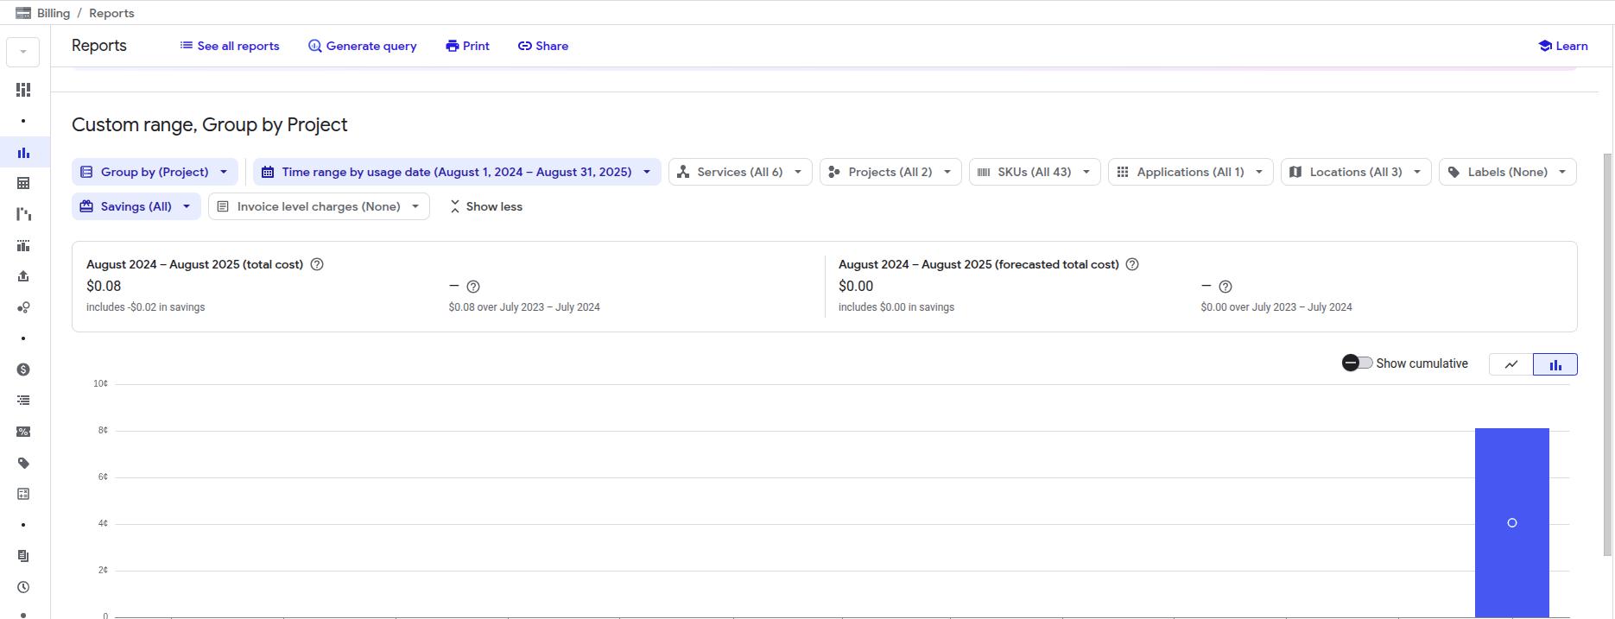Click the percent symbol sidebar icon
The width and height of the screenshot is (1615, 619).
point(23,432)
